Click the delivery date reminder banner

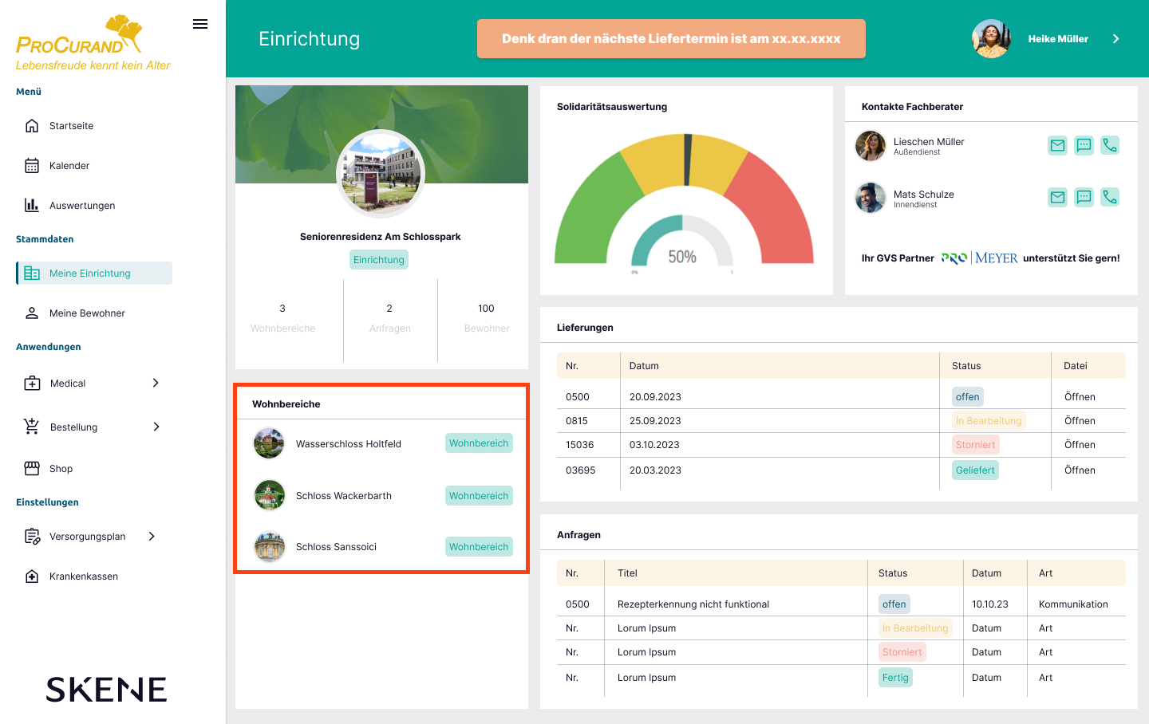[x=671, y=38]
